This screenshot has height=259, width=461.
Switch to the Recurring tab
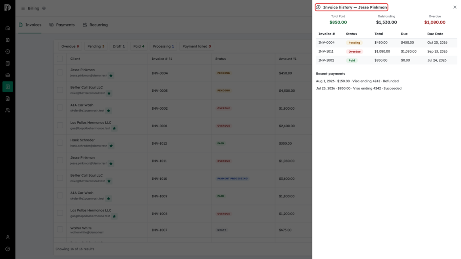(95, 25)
